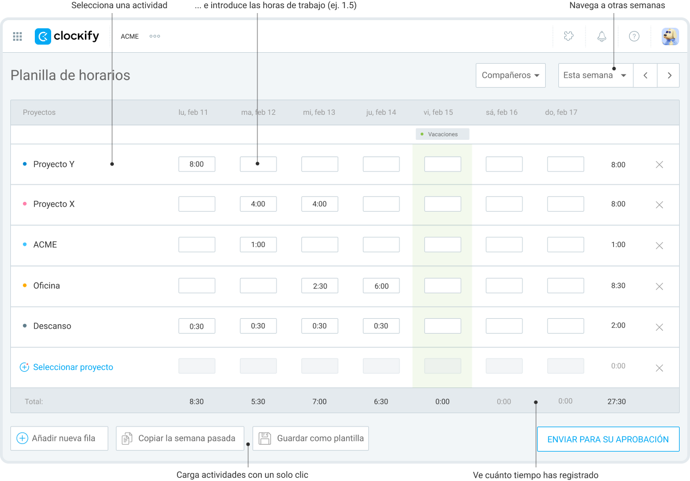Click the Proyectos column header
The width and height of the screenshot is (690, 481).
tap(39, 113)
